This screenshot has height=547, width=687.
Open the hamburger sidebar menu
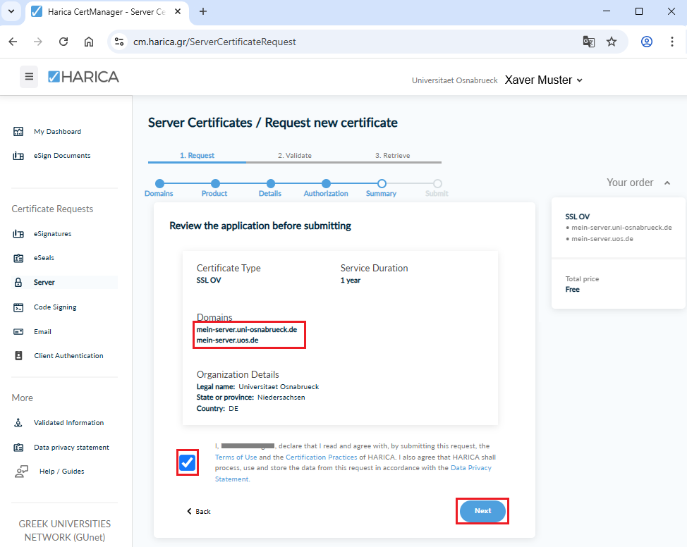tap(29, 77)
